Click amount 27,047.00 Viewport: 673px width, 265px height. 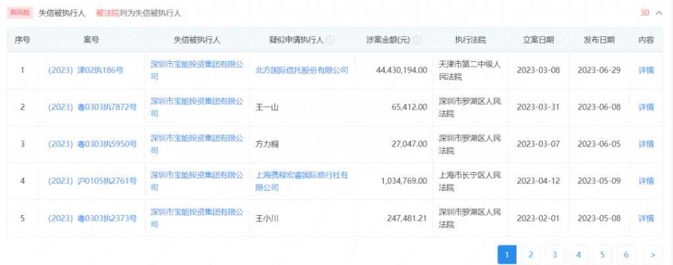(409, 144)
